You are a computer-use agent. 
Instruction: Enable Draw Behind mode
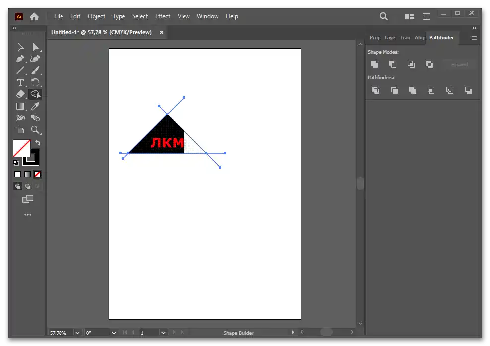(28, 186)
